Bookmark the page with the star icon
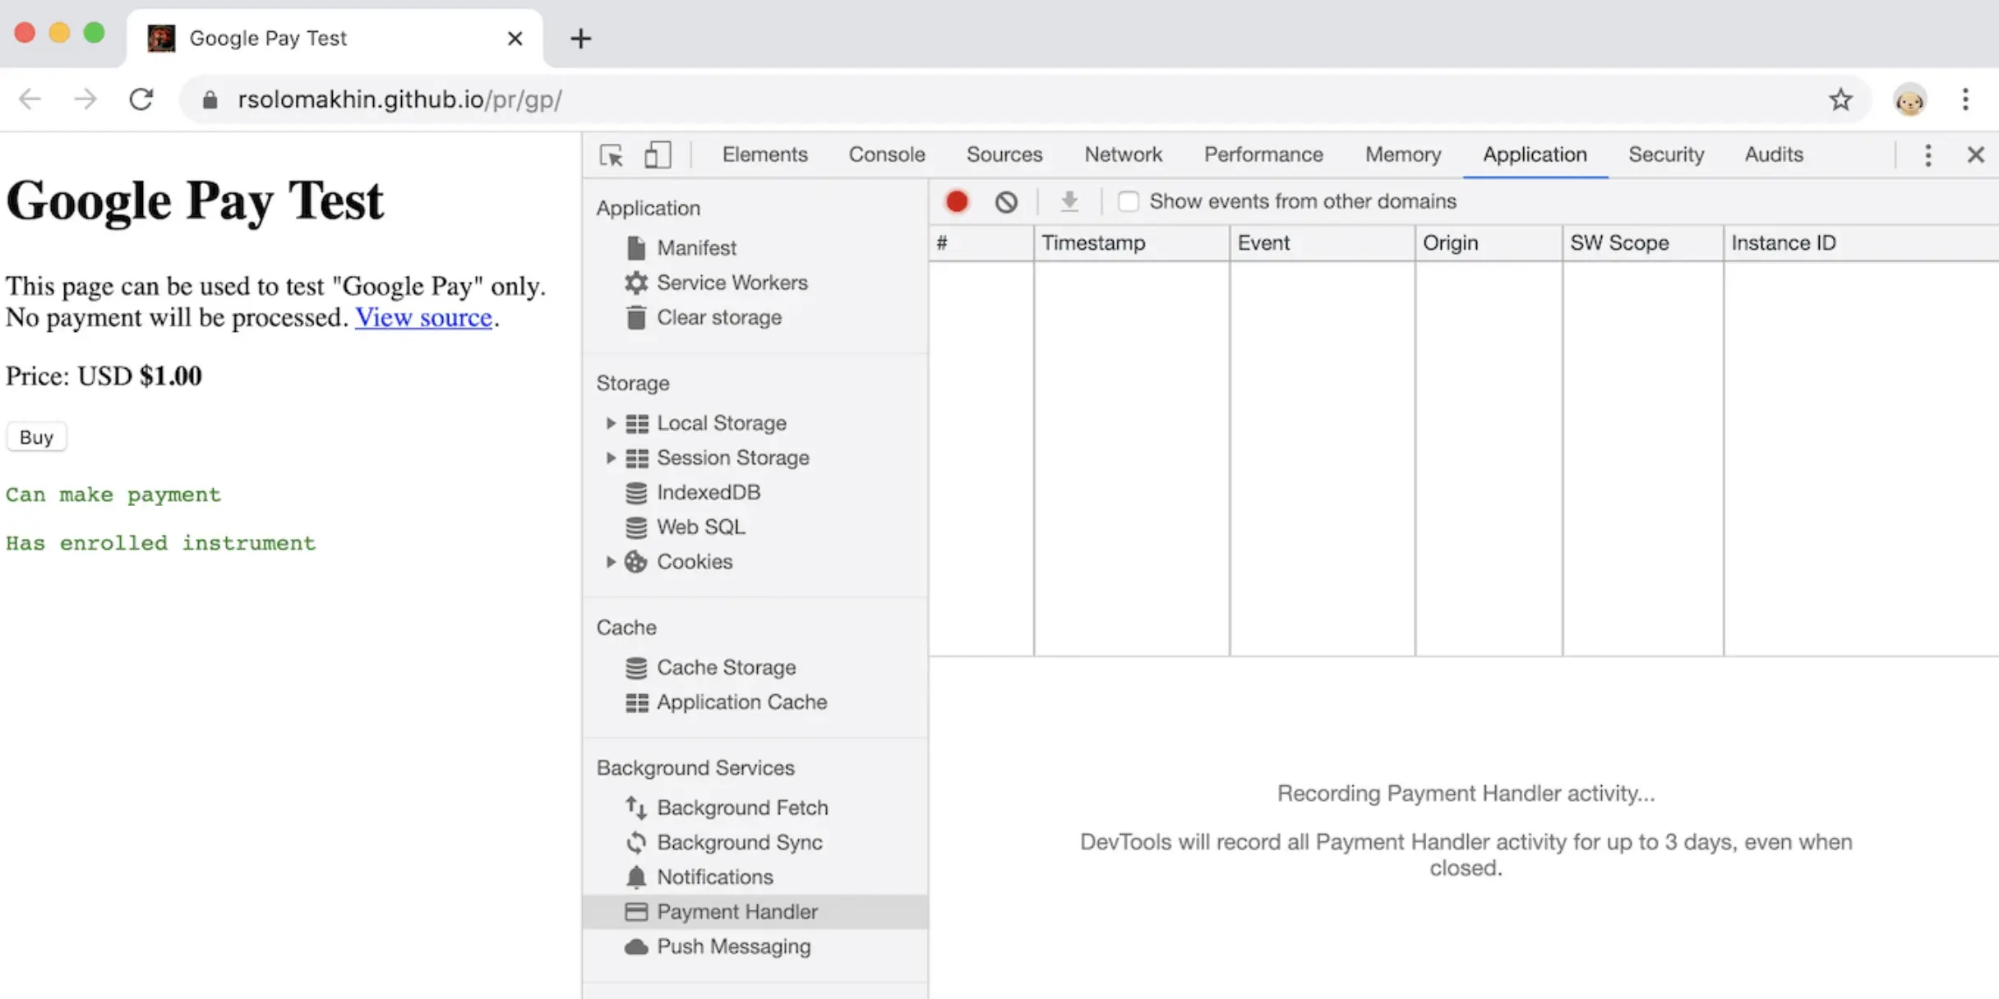This screenshot has width=1999, height=999. (1840, 99)
